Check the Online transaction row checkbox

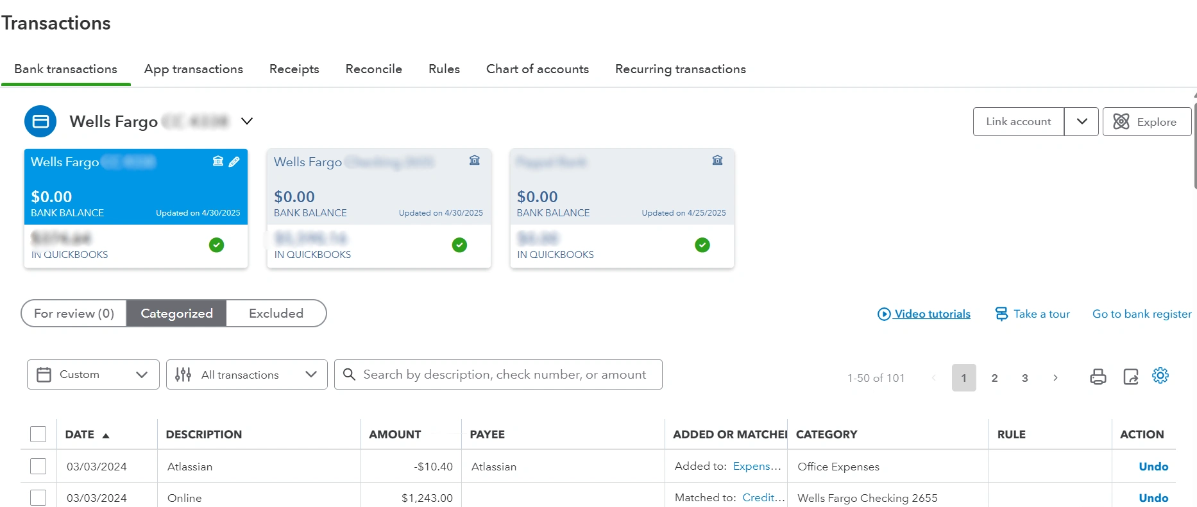click(x=38, y=497)
